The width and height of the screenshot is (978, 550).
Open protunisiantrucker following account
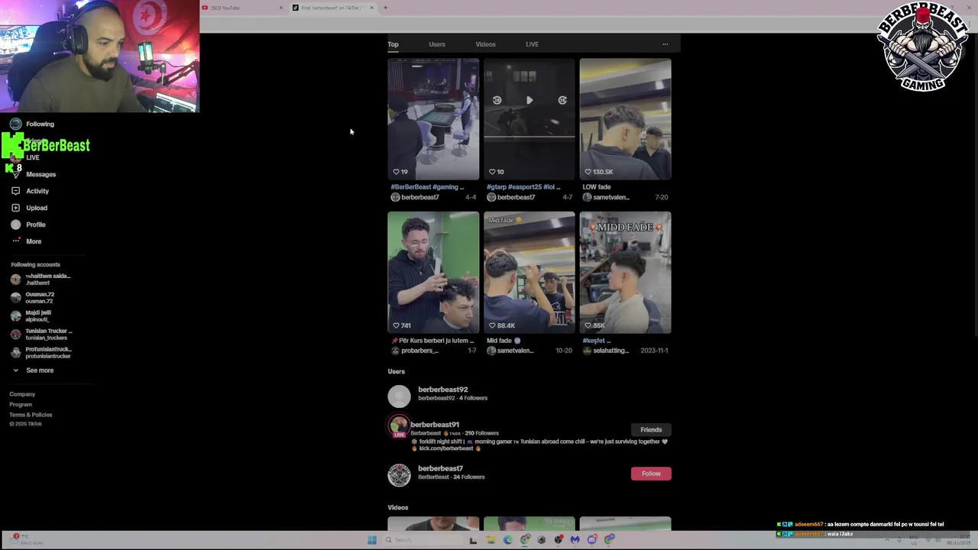click(40, 353)
